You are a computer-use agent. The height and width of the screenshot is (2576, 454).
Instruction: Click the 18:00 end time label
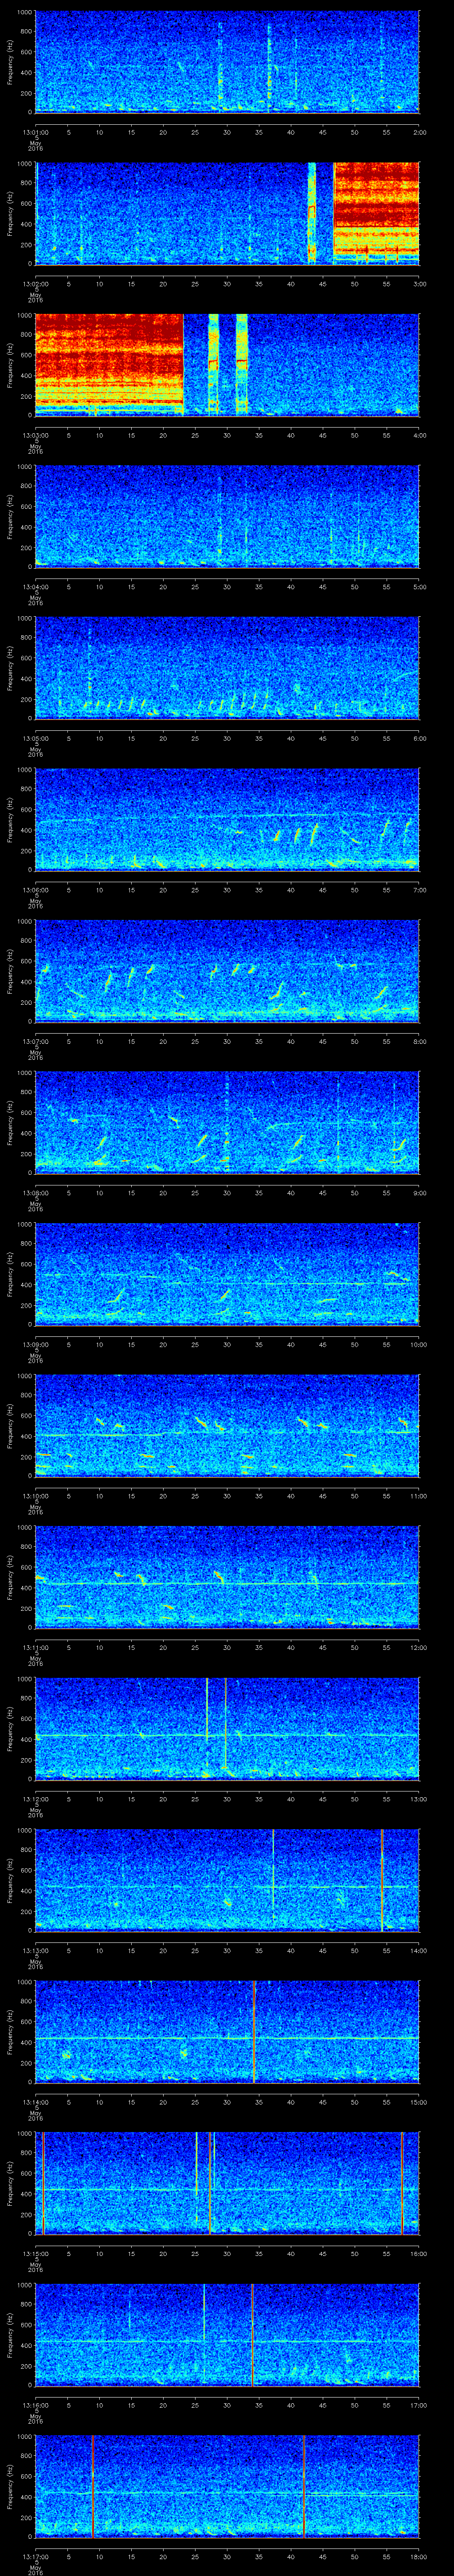pos(418,2556)
